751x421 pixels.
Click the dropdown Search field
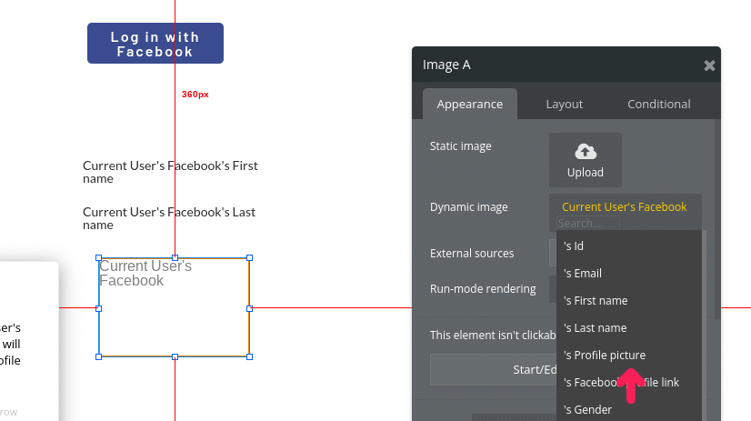588,223
